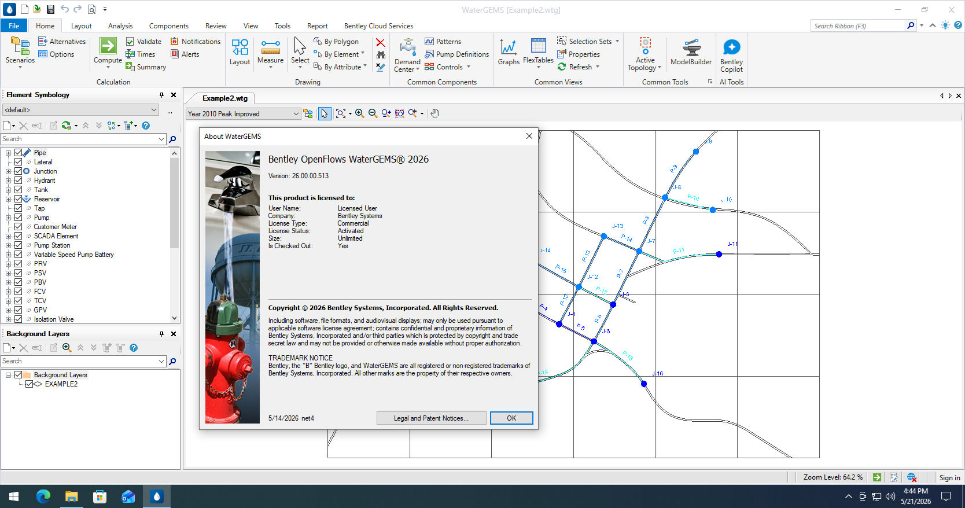Show Notifications window
This screenshot has width=965, height=508.
tap(196, 42)
